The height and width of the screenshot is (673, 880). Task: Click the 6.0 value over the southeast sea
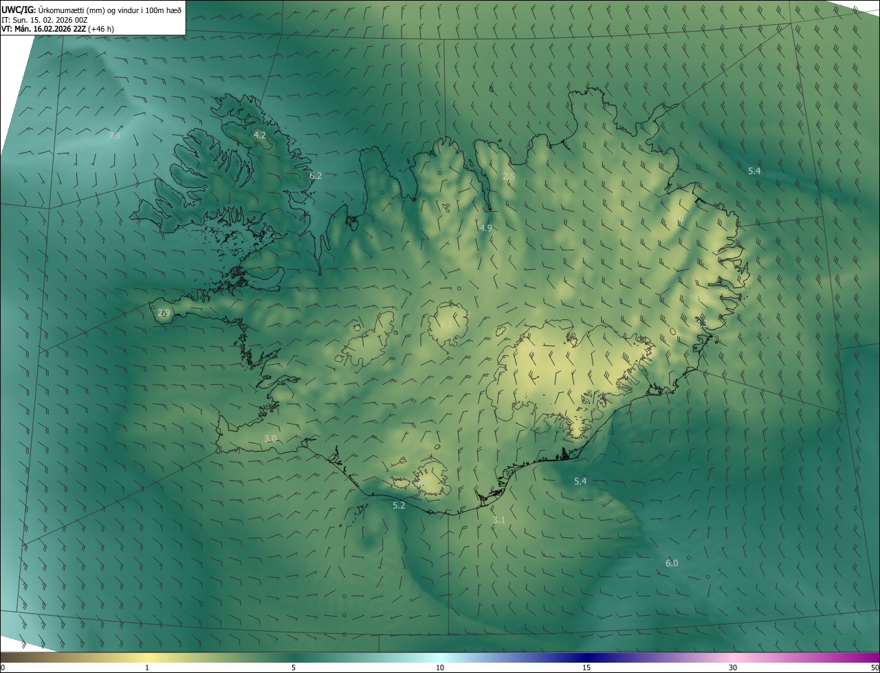[x=672, y=564]
